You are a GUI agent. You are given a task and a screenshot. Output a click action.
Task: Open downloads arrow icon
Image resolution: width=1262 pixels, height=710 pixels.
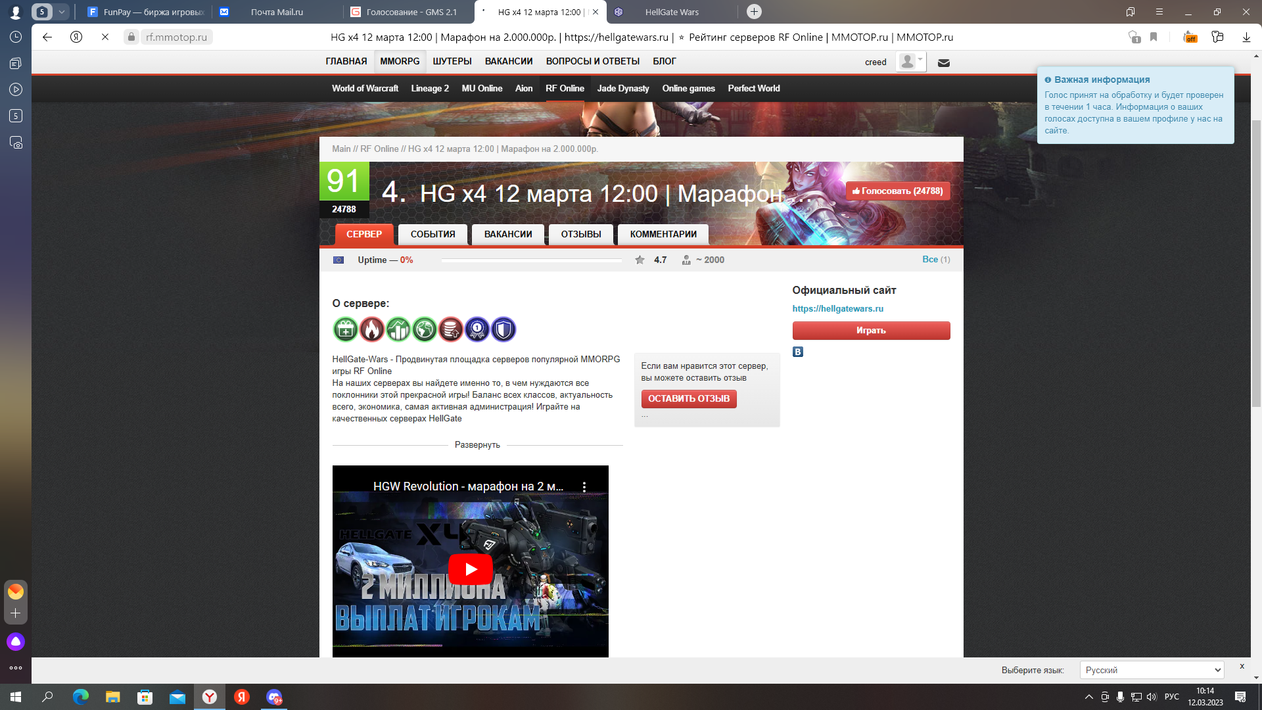point(1246,37)
